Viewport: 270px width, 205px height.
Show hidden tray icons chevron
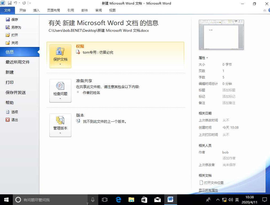coord(218,200)
